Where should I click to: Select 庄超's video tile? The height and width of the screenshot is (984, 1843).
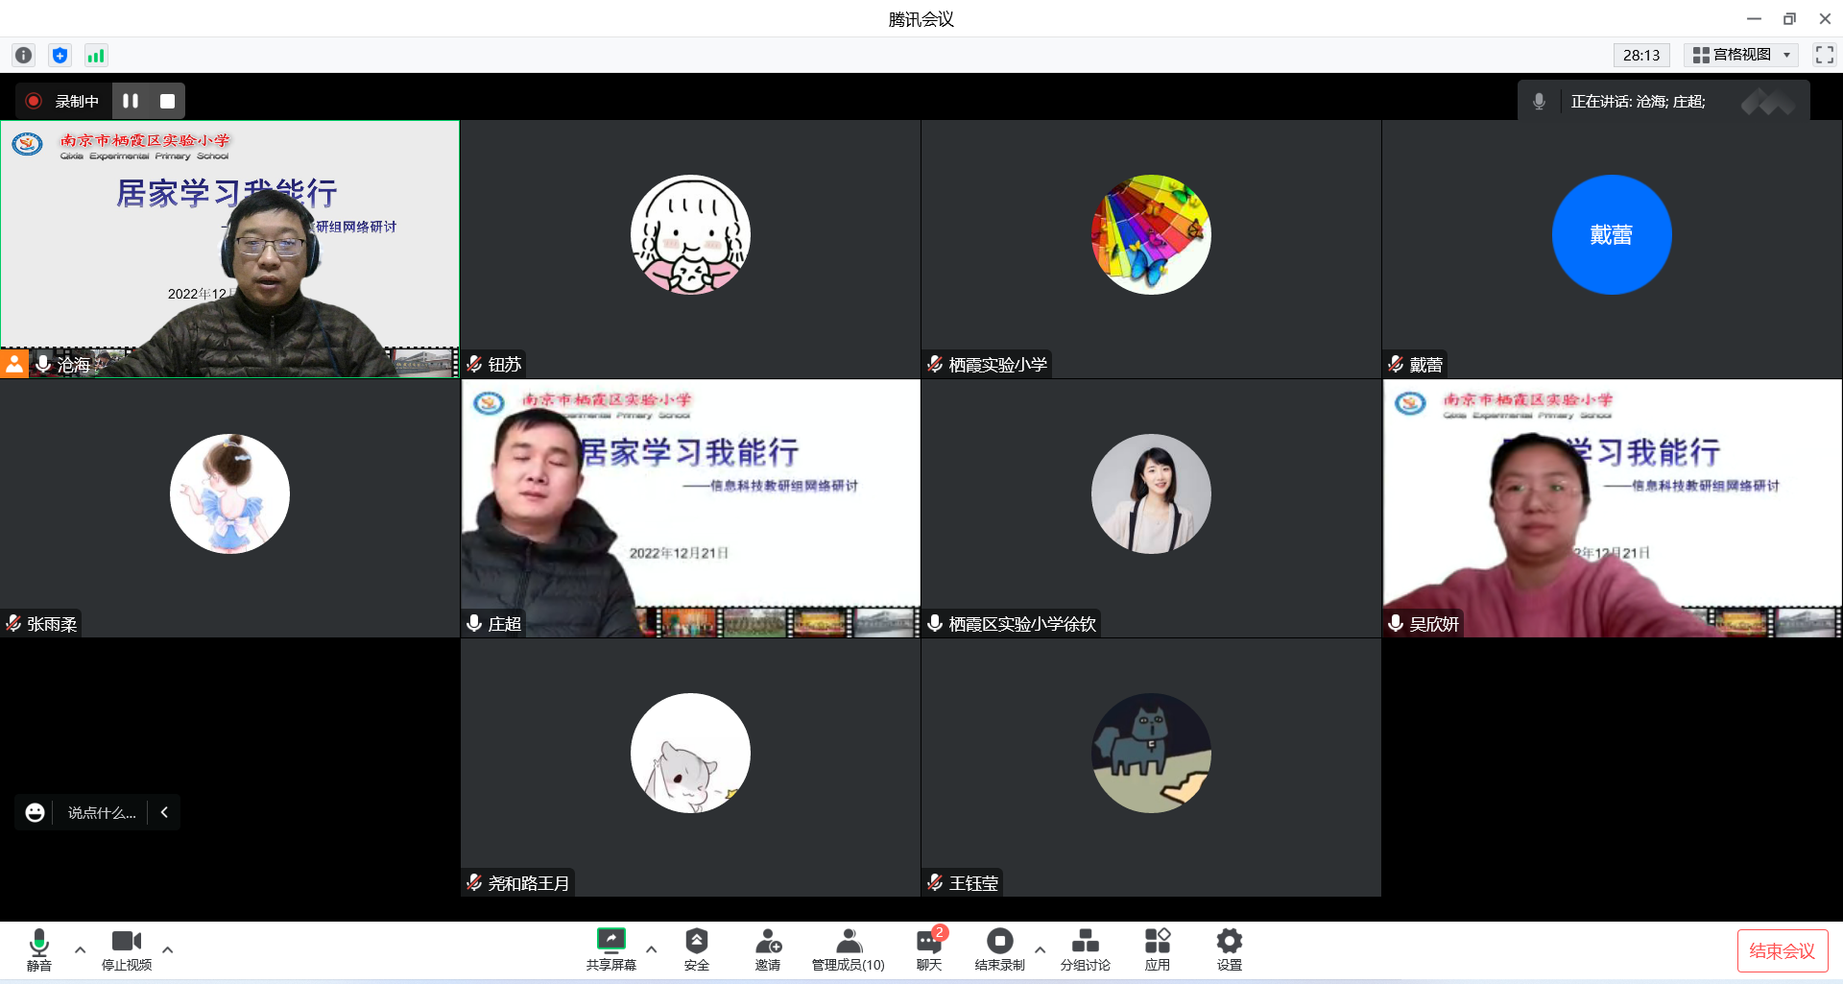tap(690, 508)
